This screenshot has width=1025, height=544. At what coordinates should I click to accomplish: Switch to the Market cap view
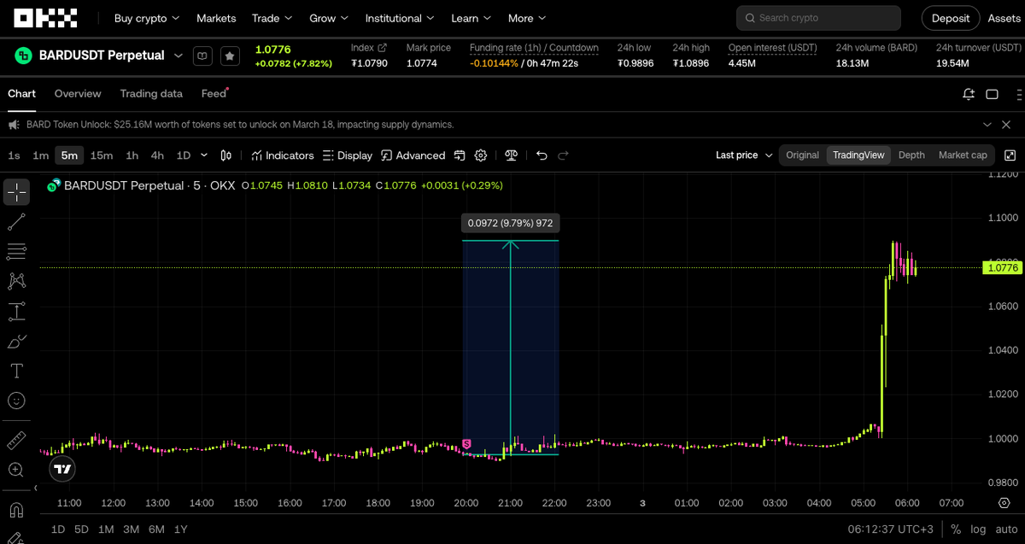[x=963, y=155]
